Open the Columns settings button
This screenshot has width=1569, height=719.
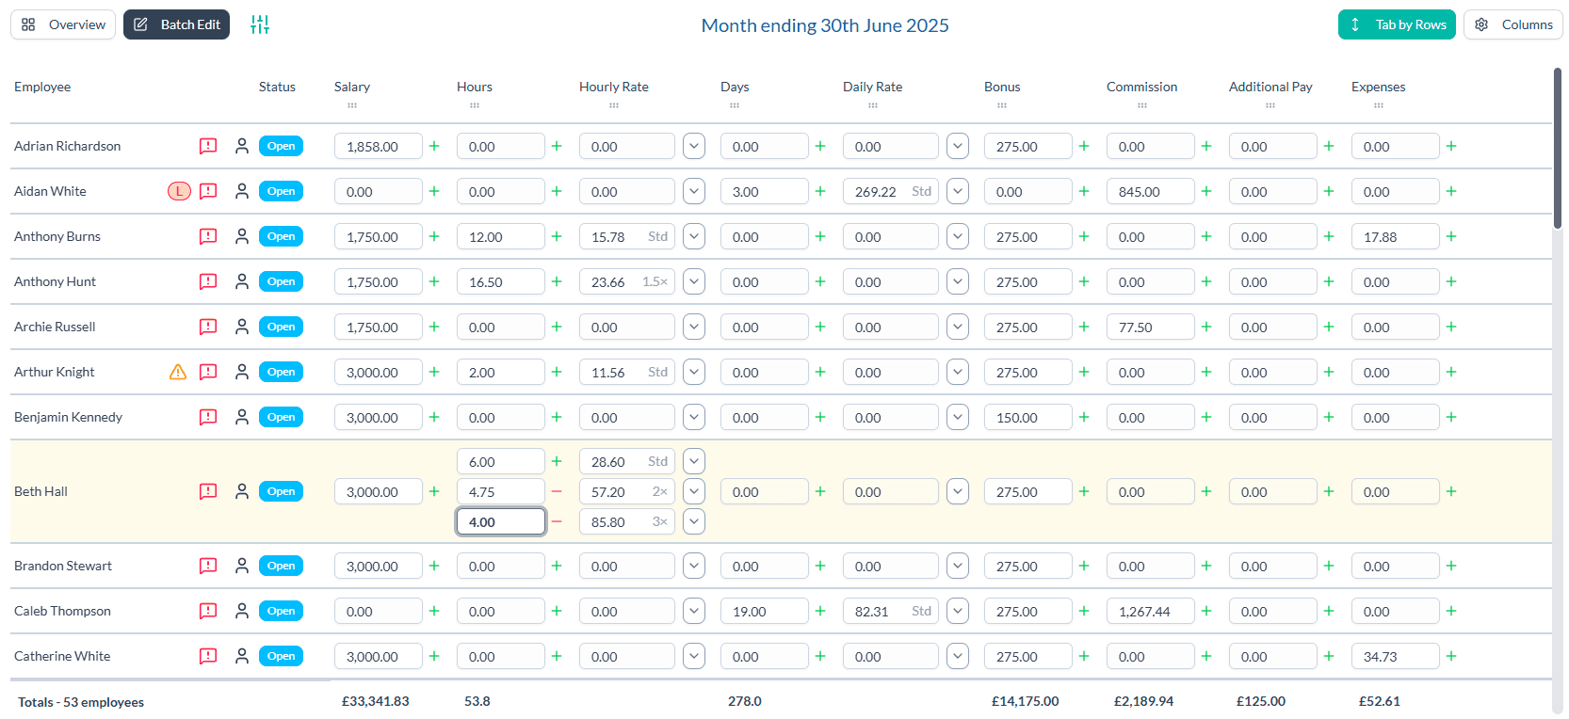[1512, 24]
